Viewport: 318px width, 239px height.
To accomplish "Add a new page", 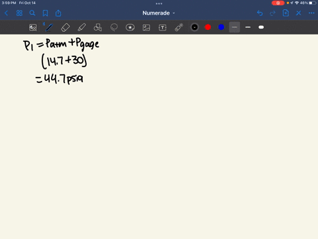I will click(x=286, y=13).
